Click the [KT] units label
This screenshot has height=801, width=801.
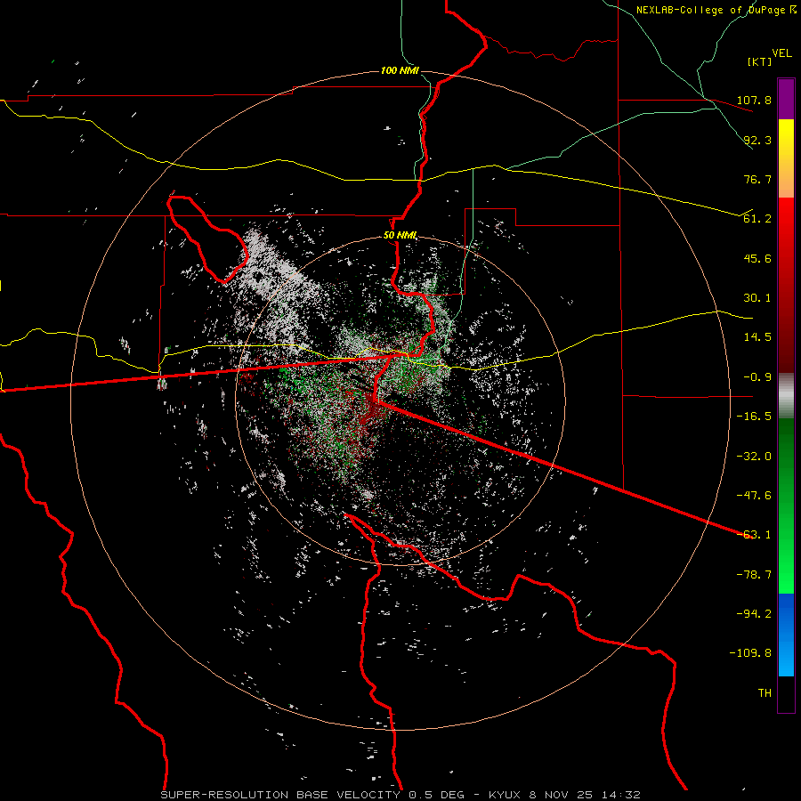pyautogui.click(x=760, y=61)
